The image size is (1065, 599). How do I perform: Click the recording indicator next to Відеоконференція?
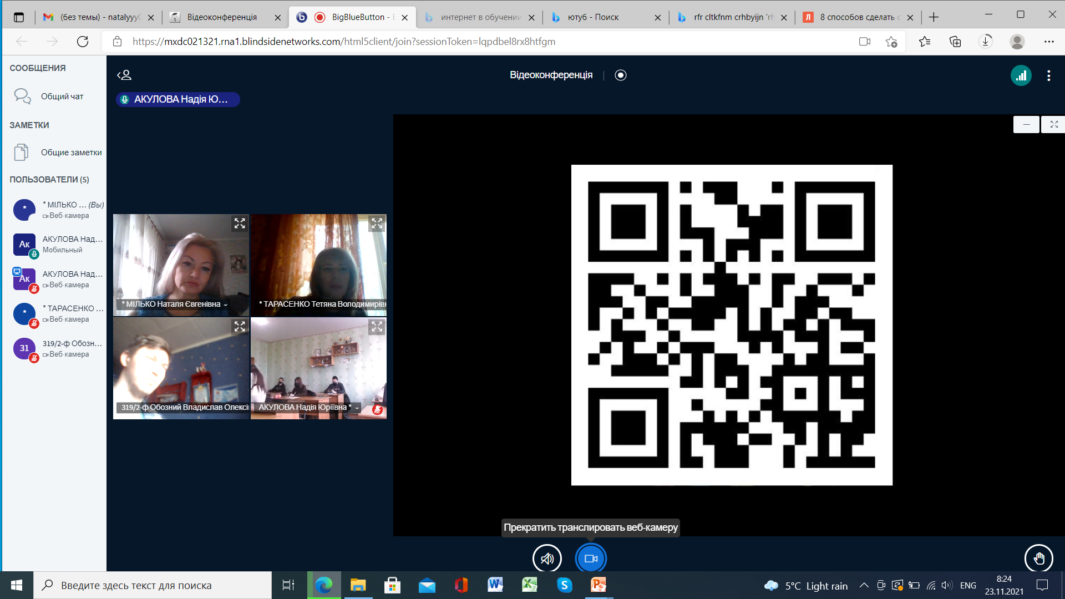click(621, 75)
